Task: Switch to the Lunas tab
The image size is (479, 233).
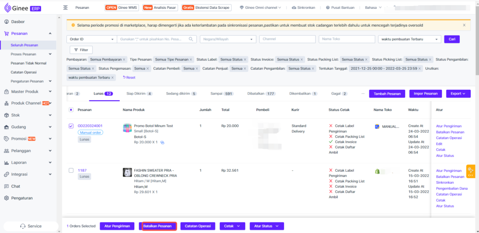Action: coord(102,94)
